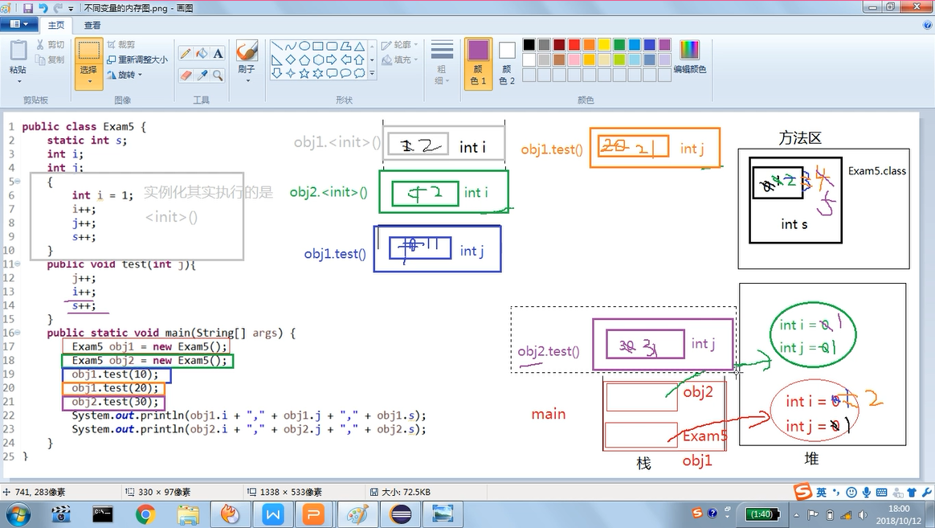Open the Size (粗细) thickness dropdown
The image size is (935, 528).
tap(442, 63)
